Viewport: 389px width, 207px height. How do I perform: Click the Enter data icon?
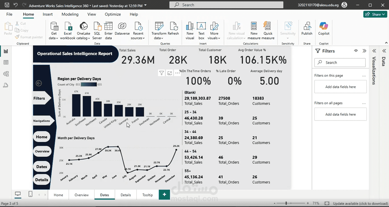(x=108, y=26)
